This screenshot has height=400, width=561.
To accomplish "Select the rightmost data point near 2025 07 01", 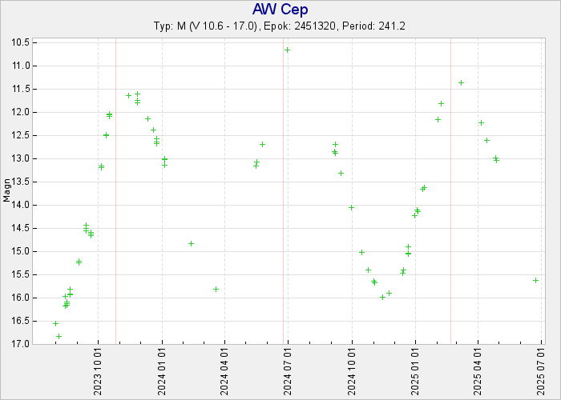I will click(x=535, y=280).
